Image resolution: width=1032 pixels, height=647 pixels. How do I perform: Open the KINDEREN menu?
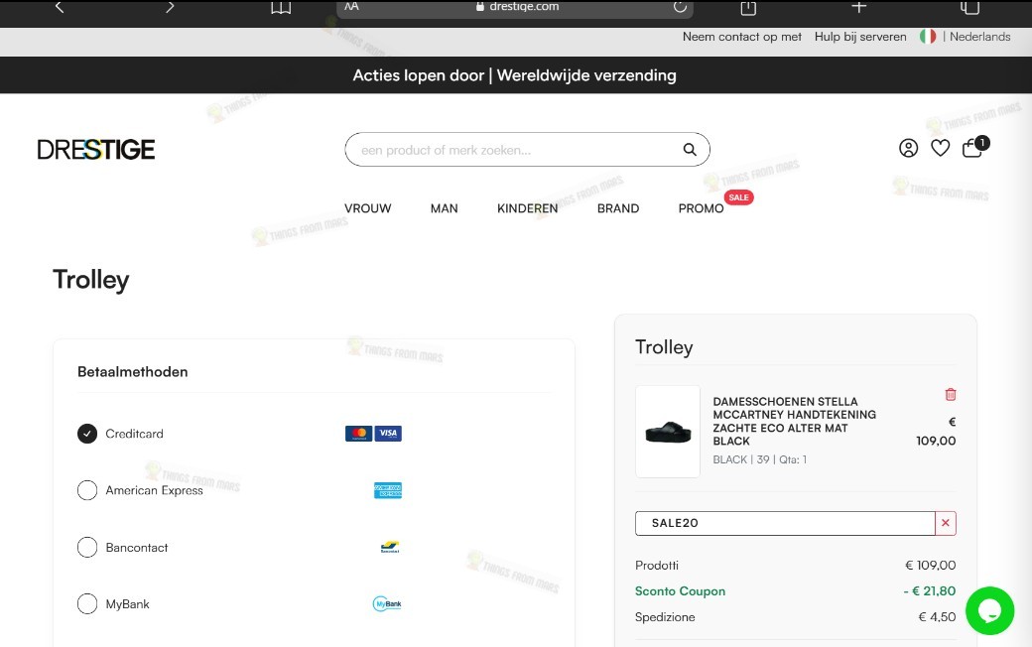point(527,208)
